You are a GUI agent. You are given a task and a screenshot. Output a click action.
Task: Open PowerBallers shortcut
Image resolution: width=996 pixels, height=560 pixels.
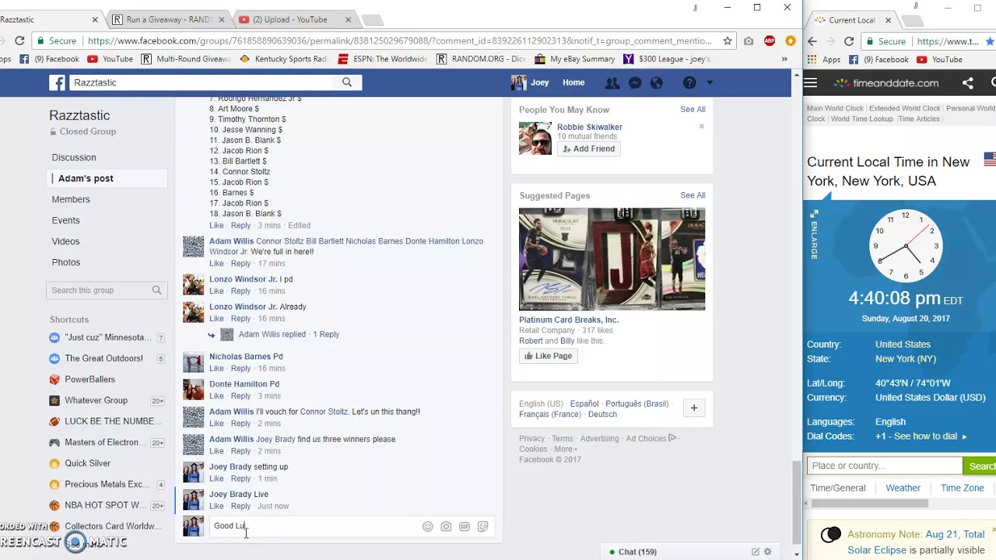(x=89, y=380)
